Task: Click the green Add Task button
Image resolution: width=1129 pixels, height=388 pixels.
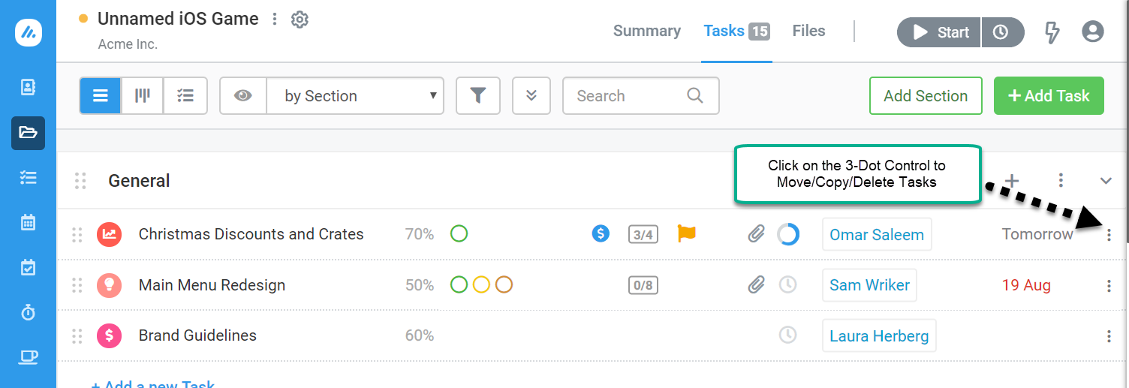Action: pyautogui.click(x=1049, y=95)
